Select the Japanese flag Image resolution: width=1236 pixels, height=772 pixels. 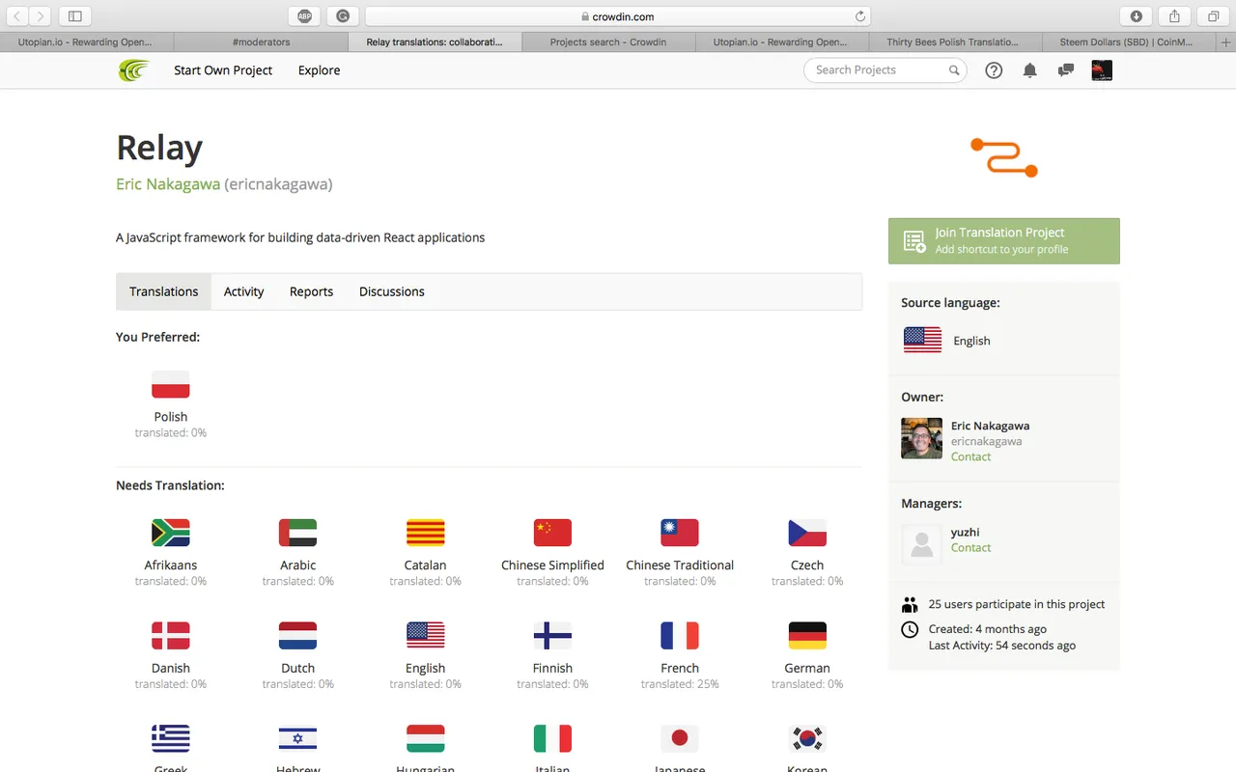(x=680, y=739)
